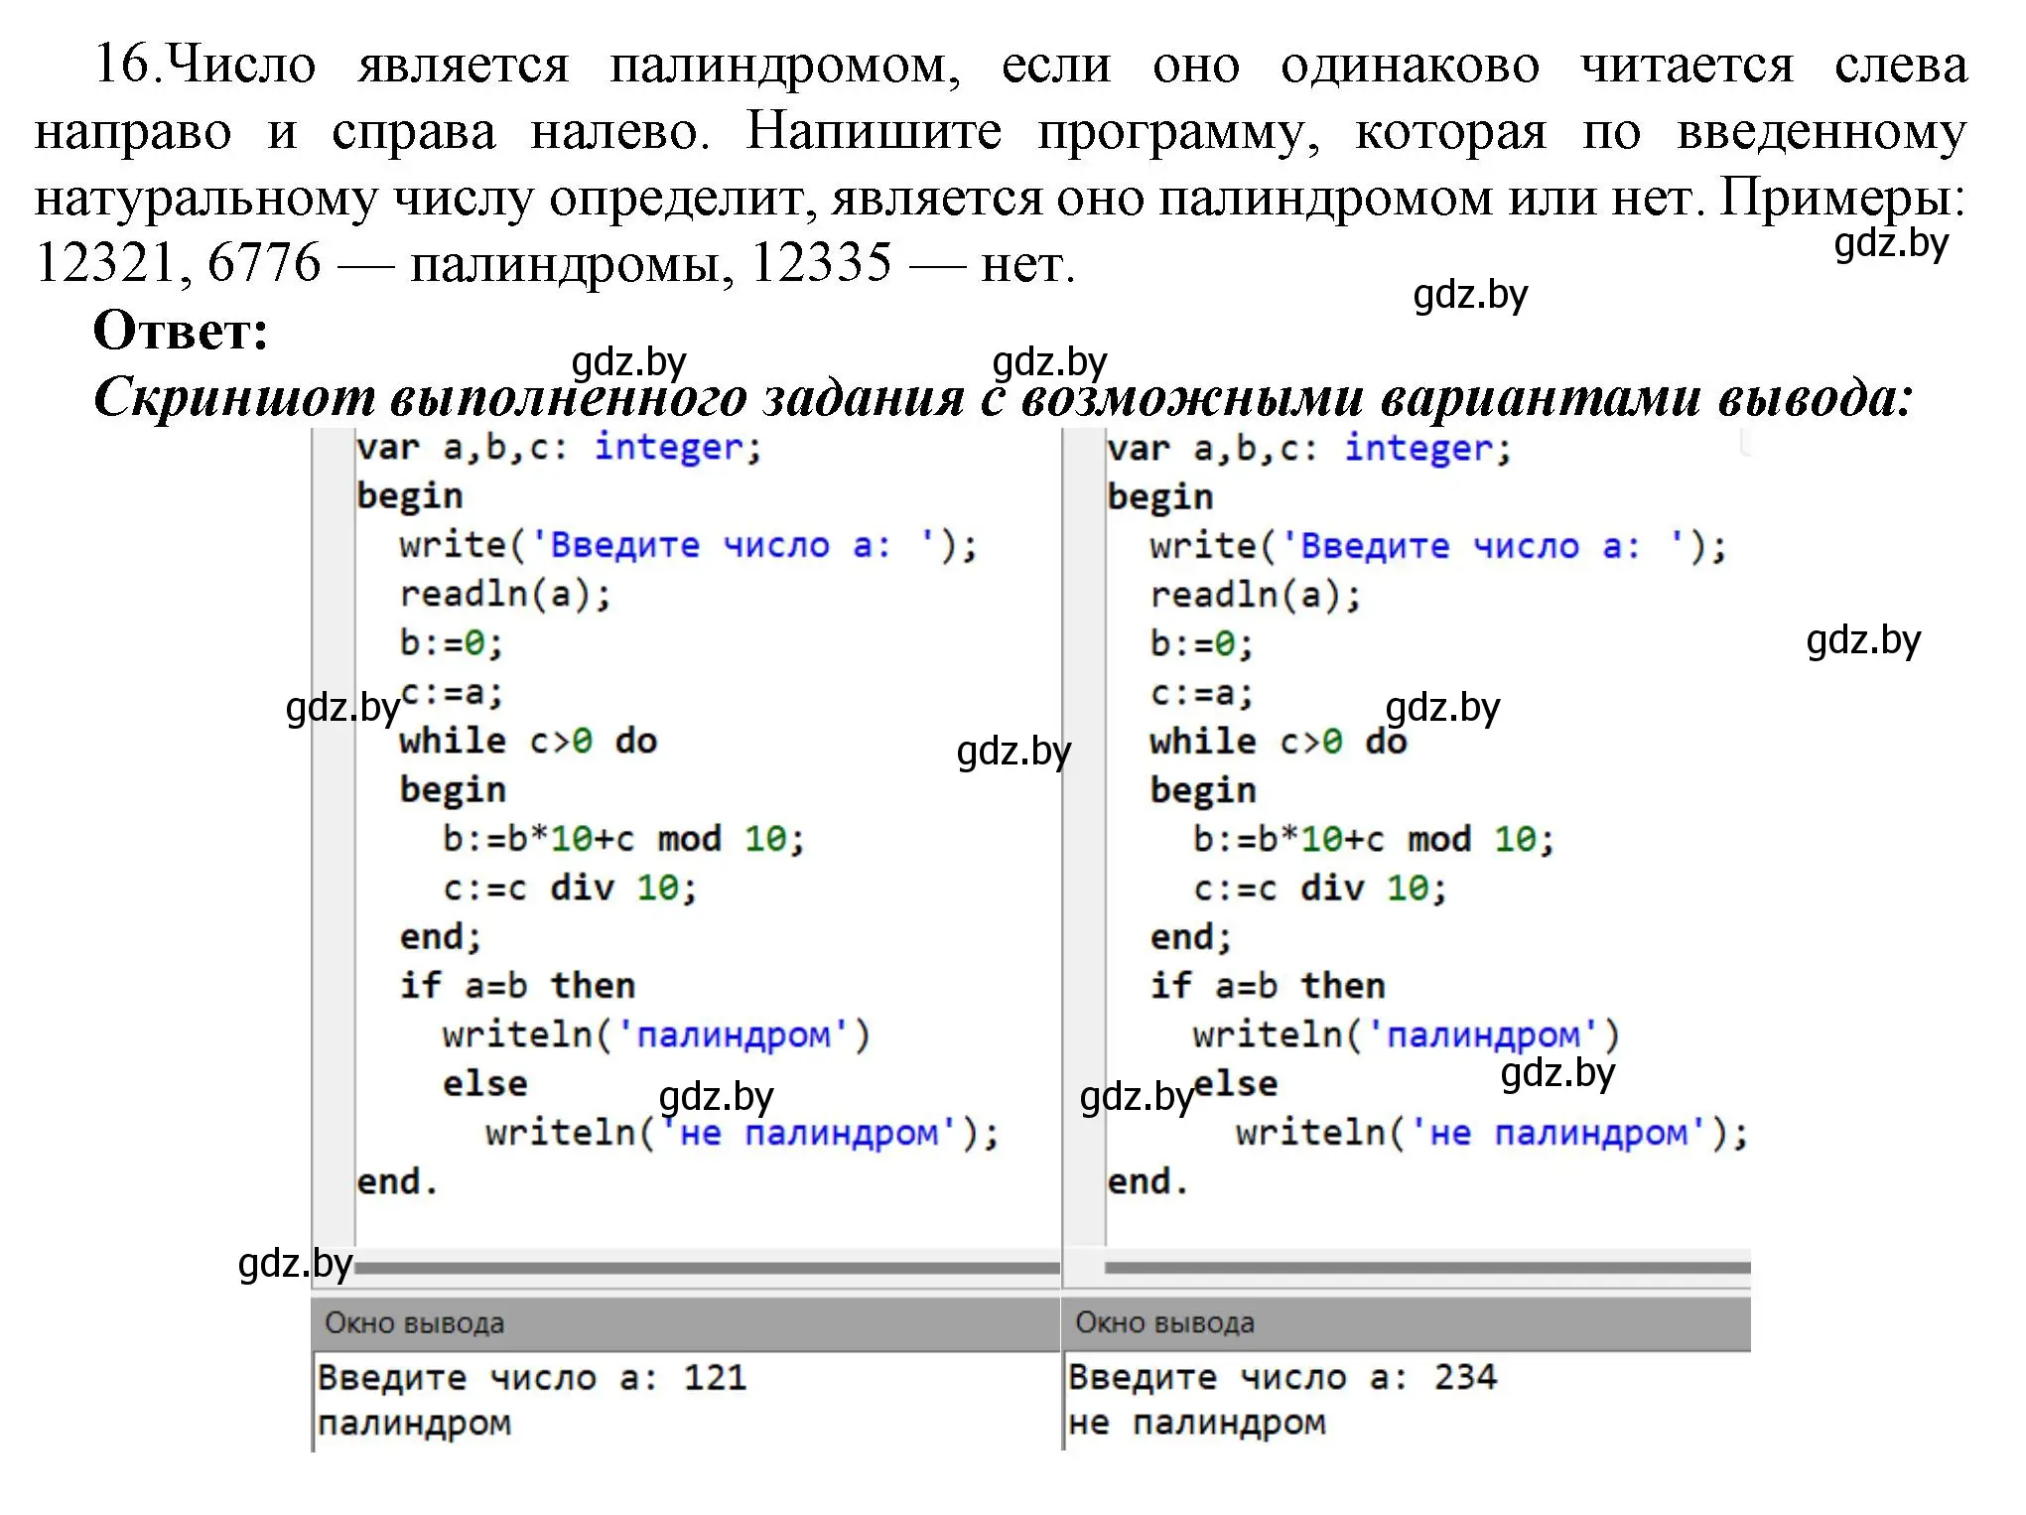Click the 'не палиндром' output result line
The image size is (2026, 1515).
click(1197, 1424)
